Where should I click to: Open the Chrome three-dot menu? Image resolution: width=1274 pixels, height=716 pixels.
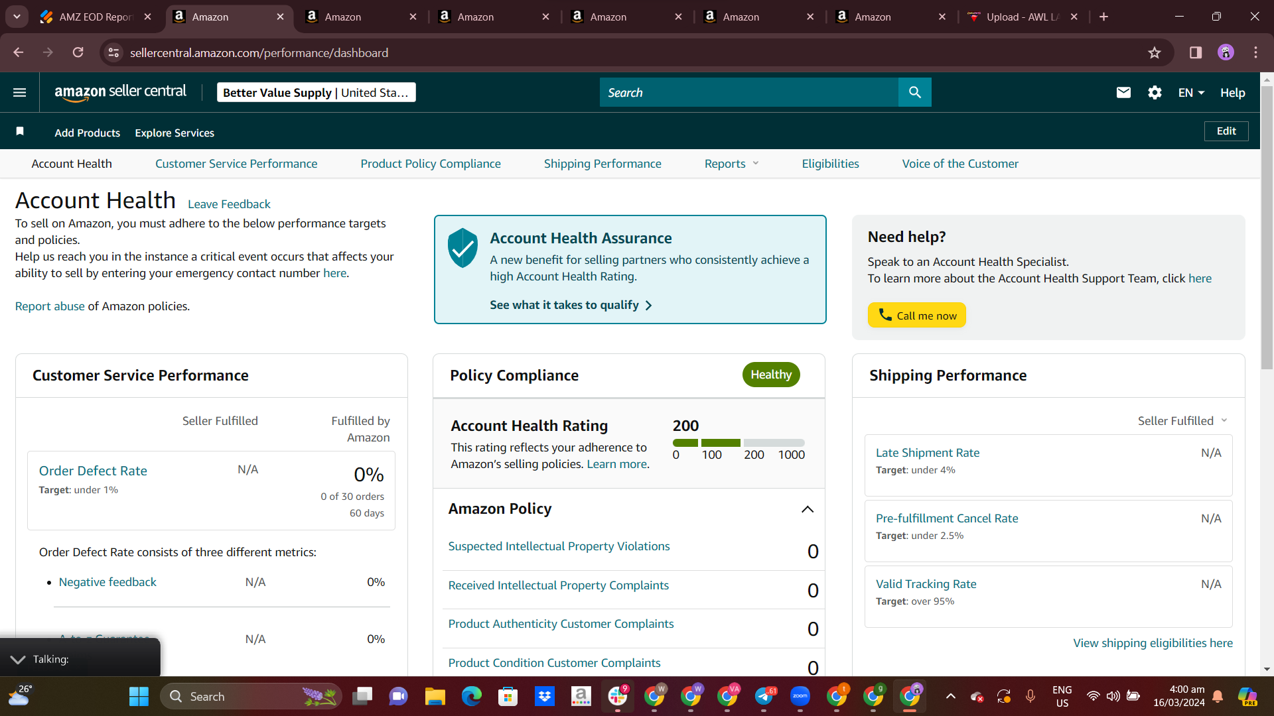point(1255,52)
